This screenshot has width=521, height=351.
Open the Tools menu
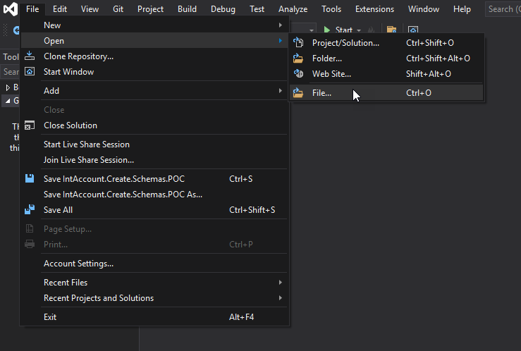pos(331,9)
